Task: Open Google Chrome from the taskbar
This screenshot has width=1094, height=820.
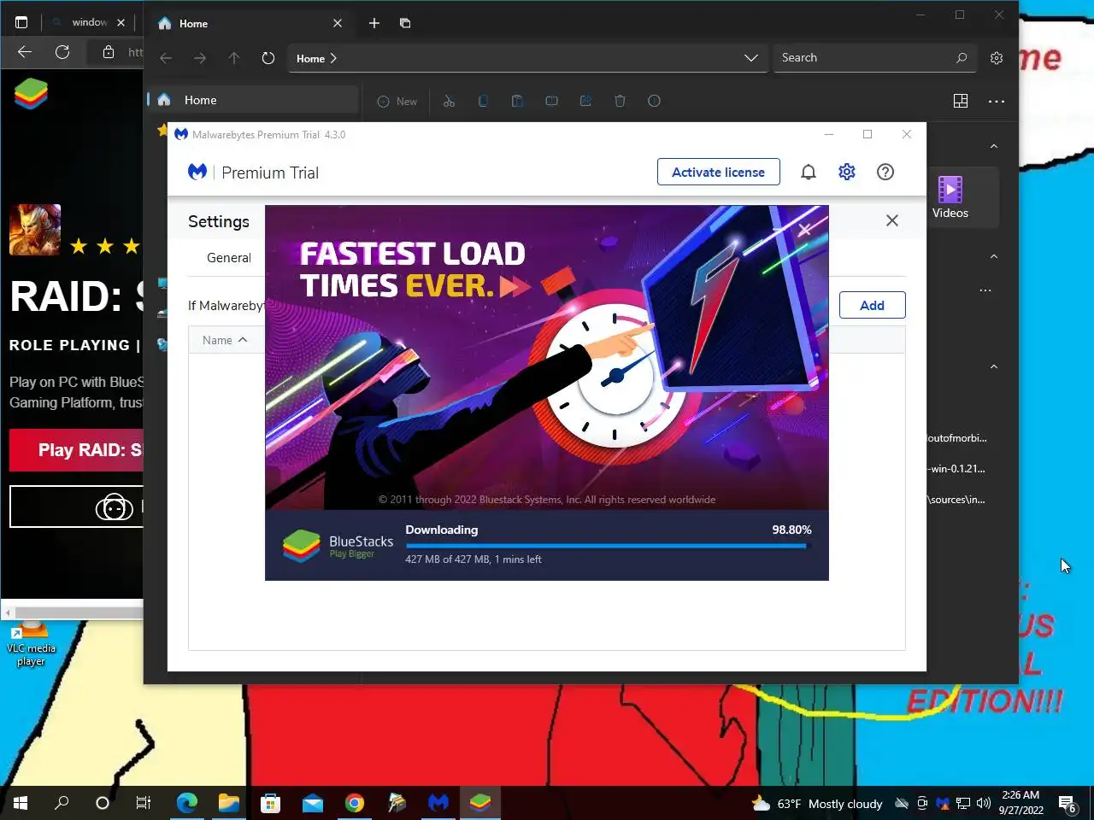Action: click(x=354, y=803)
